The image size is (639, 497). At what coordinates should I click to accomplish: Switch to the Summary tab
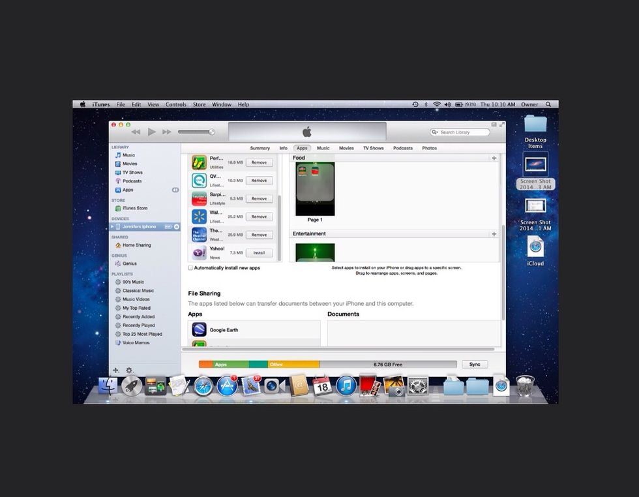click(260, 149)
